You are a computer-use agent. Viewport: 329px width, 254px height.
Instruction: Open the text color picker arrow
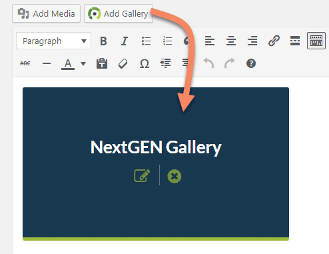pos(83,64)
